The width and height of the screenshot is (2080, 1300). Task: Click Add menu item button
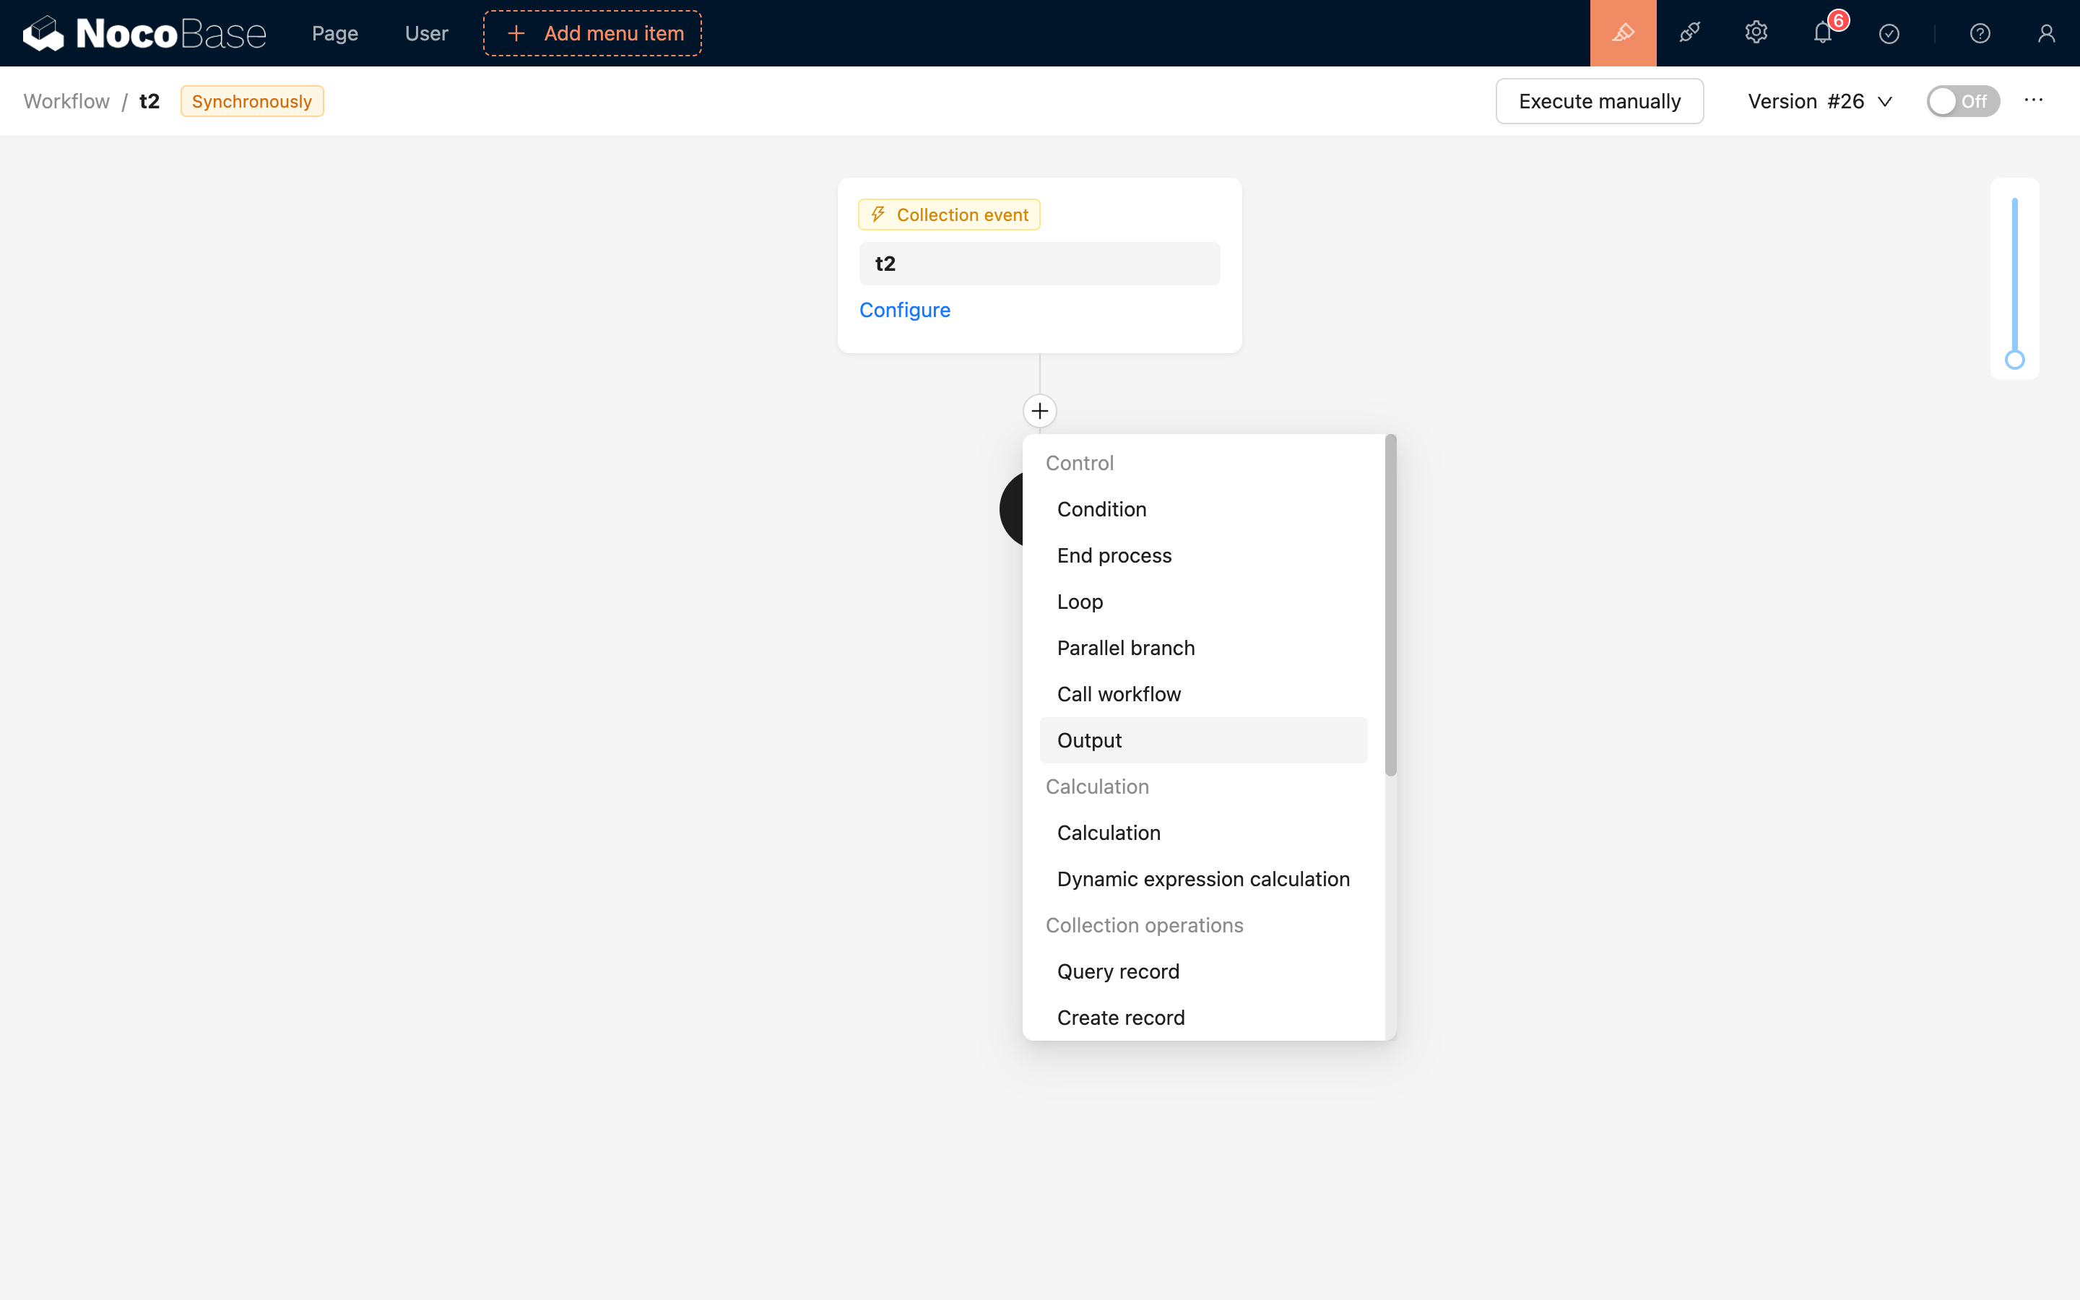592,33
